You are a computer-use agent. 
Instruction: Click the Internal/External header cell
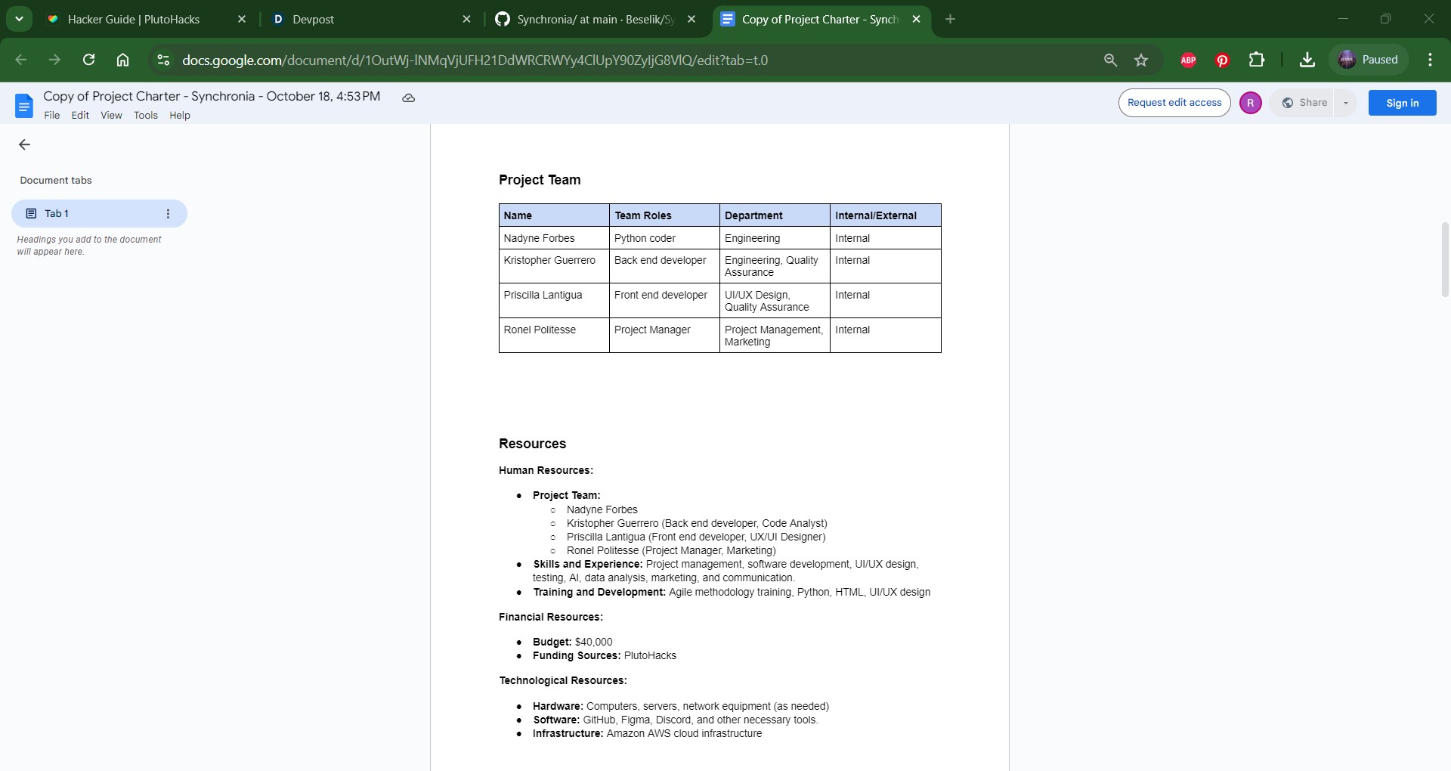point(885,215)
